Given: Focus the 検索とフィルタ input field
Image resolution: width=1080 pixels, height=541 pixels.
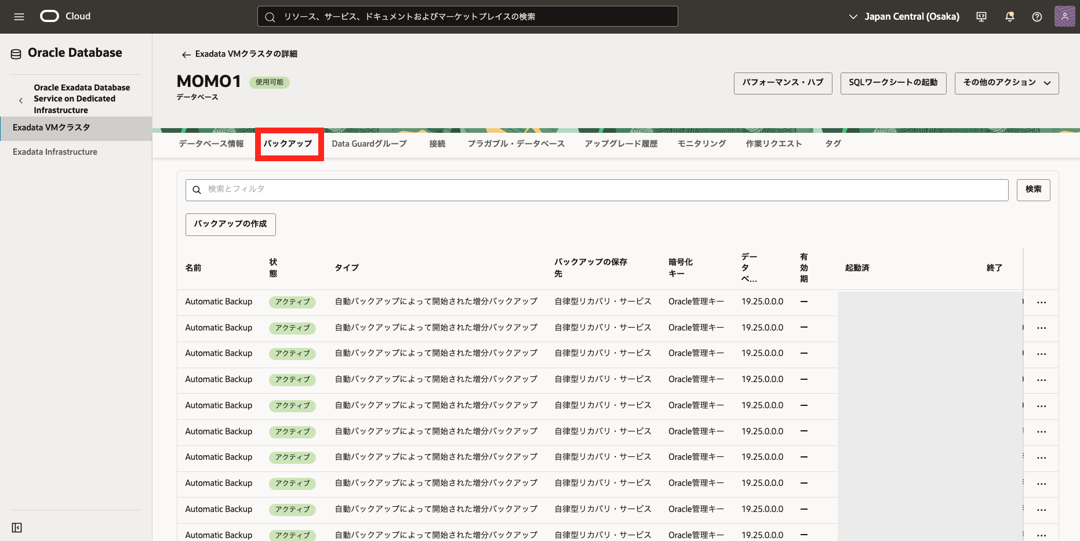Looking at the screenshot, I should (x=597, y=190).
